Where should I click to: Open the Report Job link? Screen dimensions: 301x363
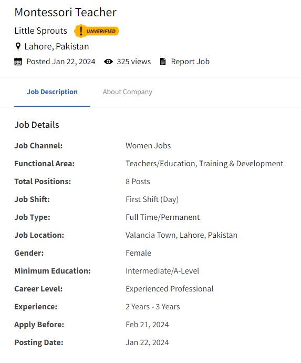(190, 62)
